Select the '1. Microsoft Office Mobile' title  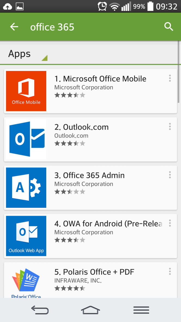(x=100, y=79)
